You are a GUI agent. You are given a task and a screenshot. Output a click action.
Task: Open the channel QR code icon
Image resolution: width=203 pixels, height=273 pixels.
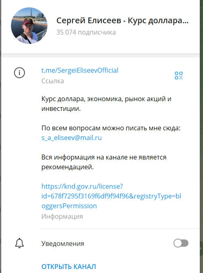point(179,75)
